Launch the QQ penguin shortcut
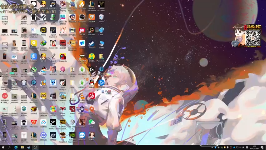 coord(92,84)
